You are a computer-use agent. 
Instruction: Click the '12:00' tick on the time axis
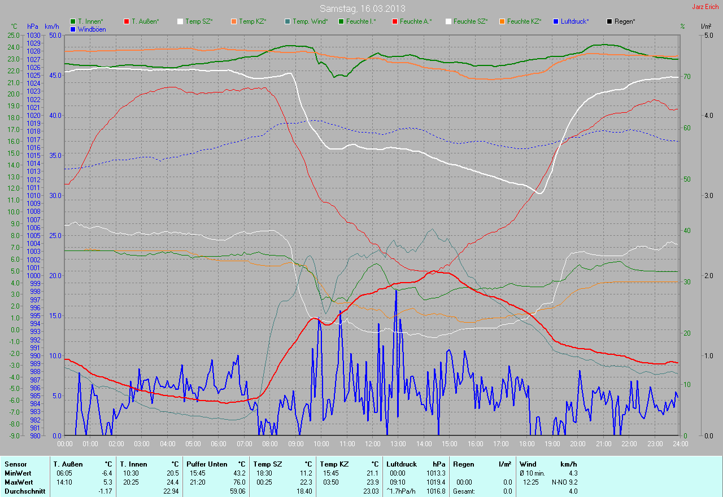[x=372, y=444]
